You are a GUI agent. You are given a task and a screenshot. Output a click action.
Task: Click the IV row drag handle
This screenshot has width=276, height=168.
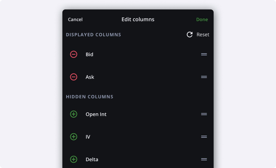point(204,137)
